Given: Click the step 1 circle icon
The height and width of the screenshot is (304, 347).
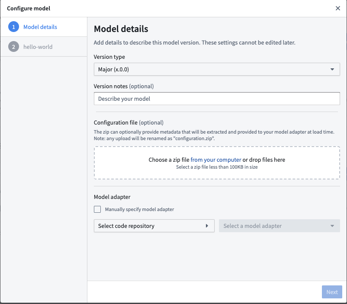Looking at the screenshot, I should [x=13, y=27].
